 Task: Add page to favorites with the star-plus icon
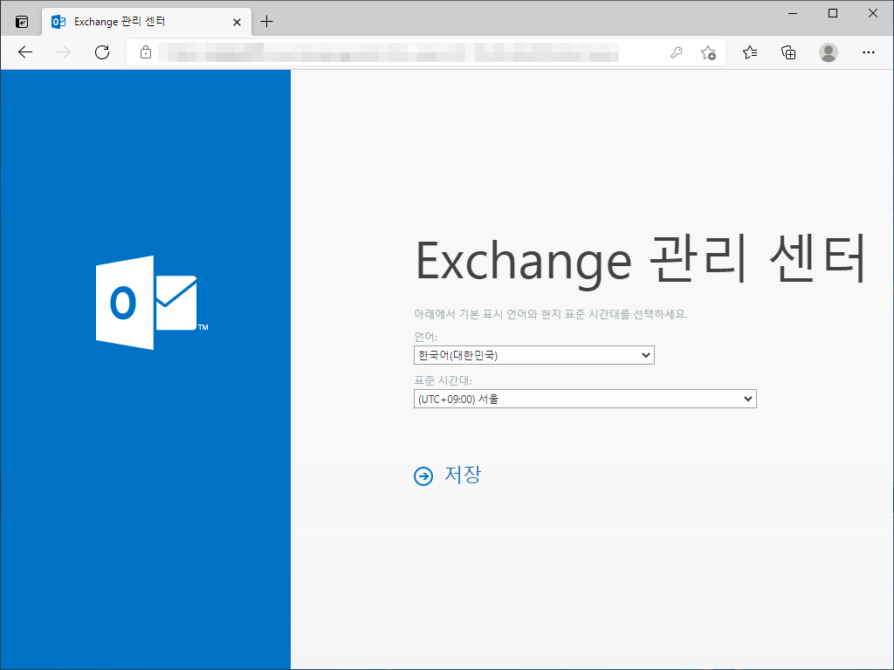708,52
